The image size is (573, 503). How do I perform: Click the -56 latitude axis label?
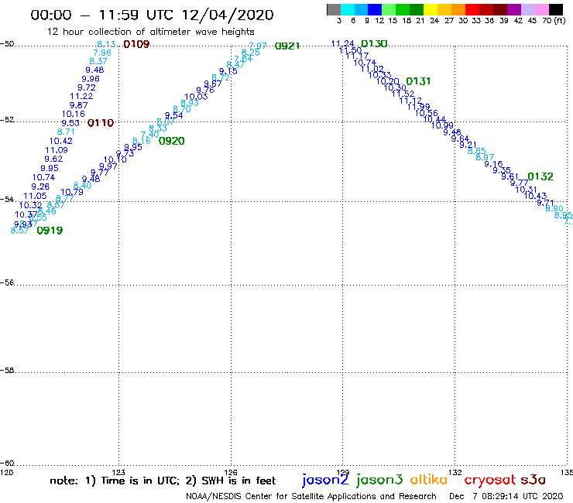pos(7,282)
